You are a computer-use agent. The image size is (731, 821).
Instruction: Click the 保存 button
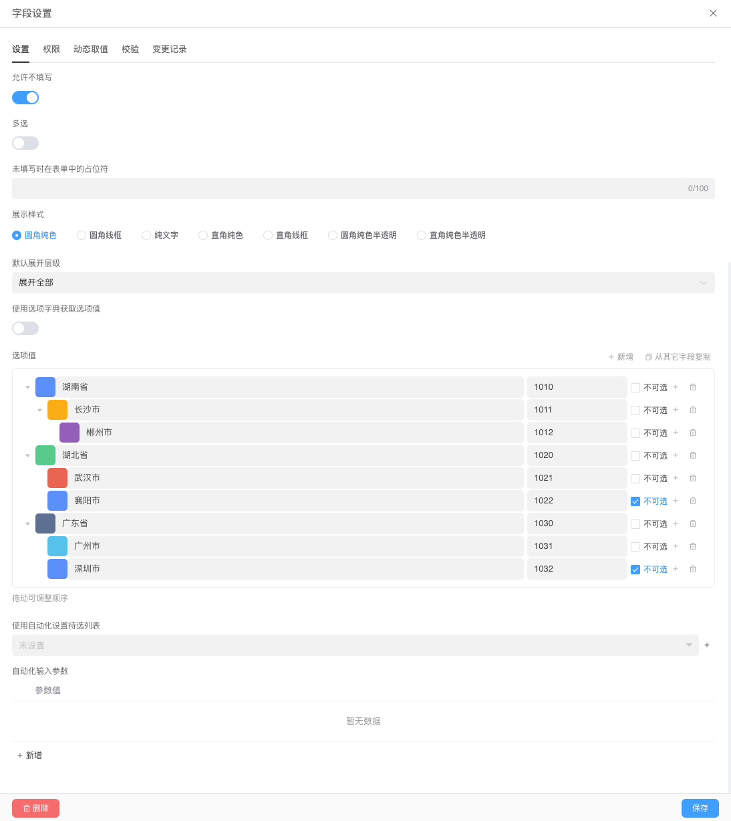click(700, 808)
